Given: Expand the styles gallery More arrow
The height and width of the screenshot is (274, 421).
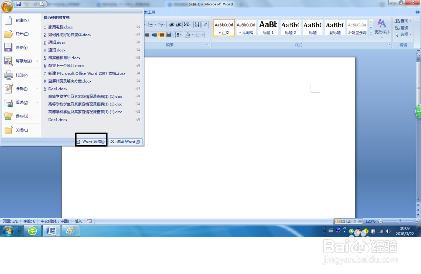Looking at the screenshot, I should click(x=371, y=33).
